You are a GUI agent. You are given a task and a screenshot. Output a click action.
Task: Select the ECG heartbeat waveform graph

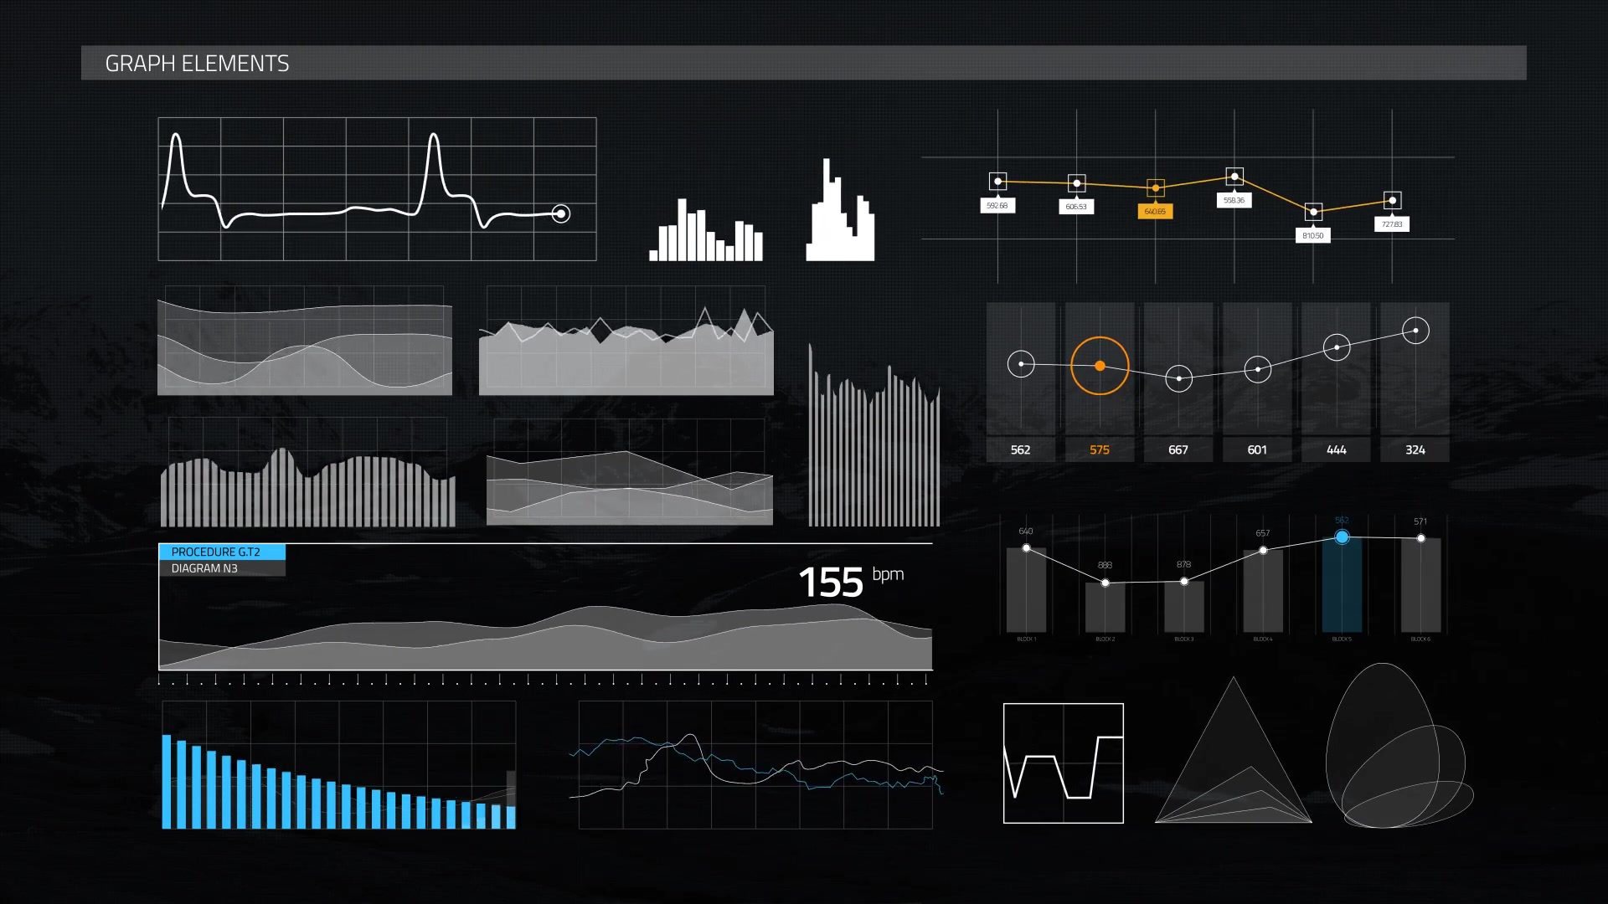(x=377, y=189)
